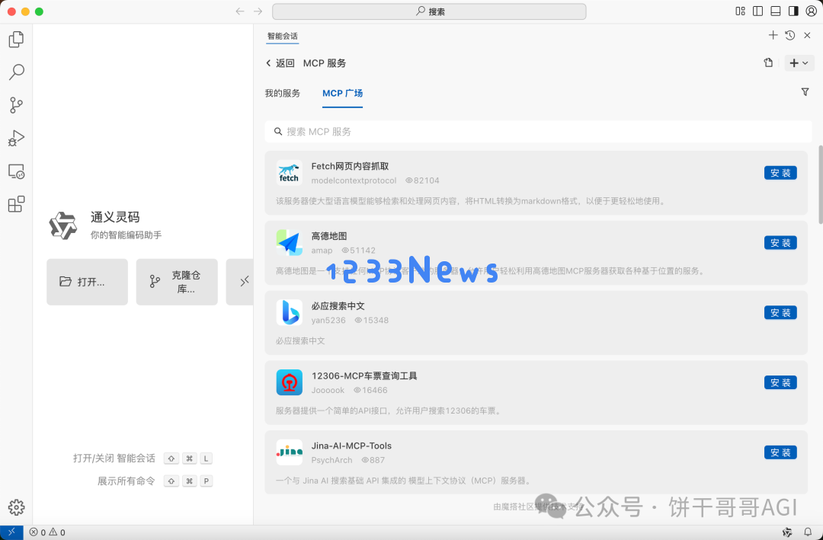This screenshot has width=823, height=540.
Task: Click the 展示所有命令 shortcut label
Action: (126, 481)
